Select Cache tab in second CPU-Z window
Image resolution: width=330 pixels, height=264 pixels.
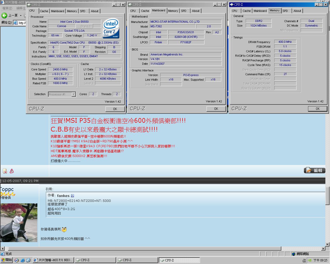click(x=145, y=11)
